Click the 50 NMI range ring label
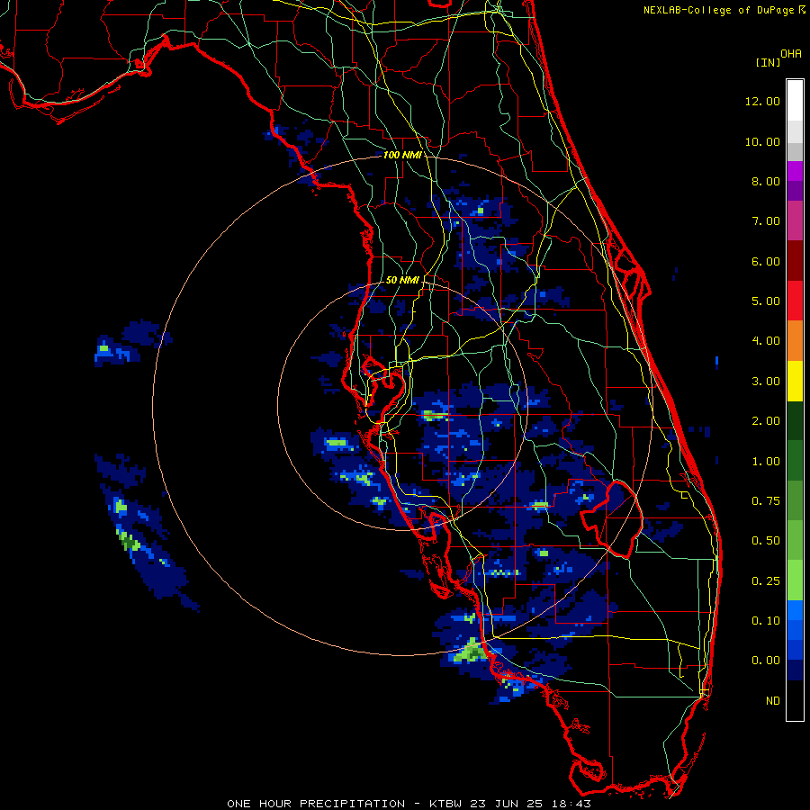This screenshot has width=810, height=810. 402,280
